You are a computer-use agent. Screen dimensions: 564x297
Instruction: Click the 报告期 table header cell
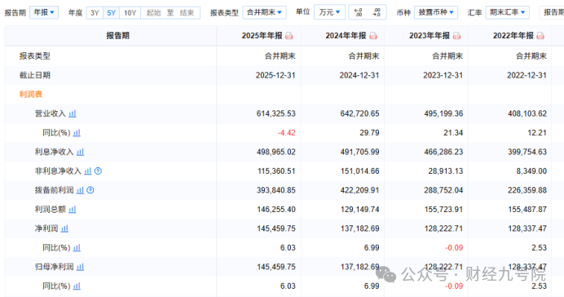click(x=111, y=36)
